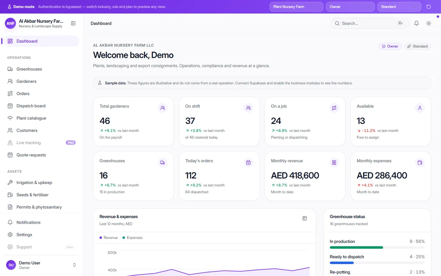Click the Greenhouses icon in the sidebar

[10, 69]
